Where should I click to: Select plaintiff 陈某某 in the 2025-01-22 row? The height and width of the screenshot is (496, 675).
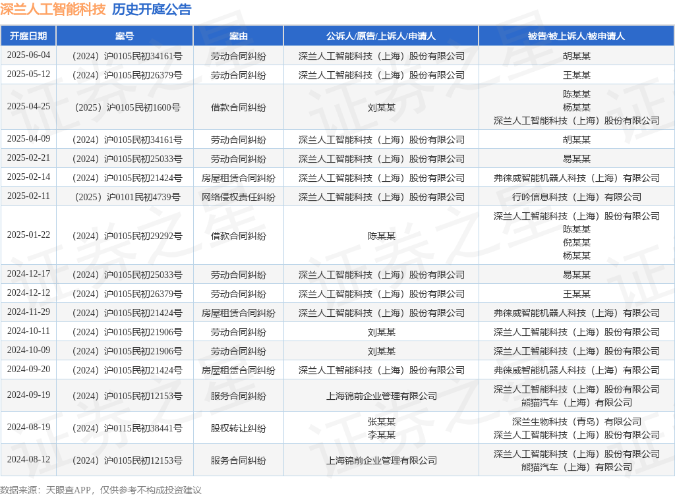tap(381, 236)
